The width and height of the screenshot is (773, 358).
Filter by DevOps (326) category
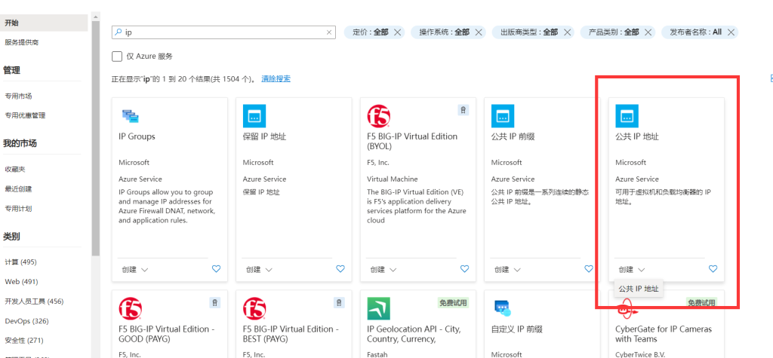[26, 320]
